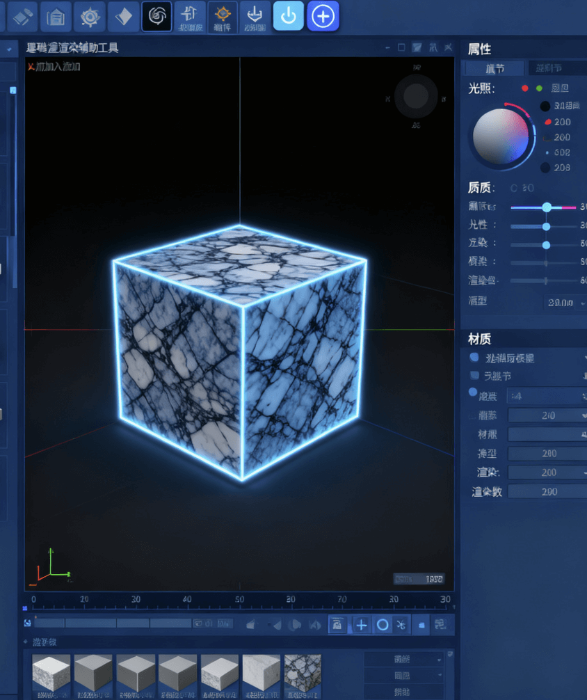
Task: Click the power button in top toolbar
Action: pyautogui.click(x=288, y=16)
